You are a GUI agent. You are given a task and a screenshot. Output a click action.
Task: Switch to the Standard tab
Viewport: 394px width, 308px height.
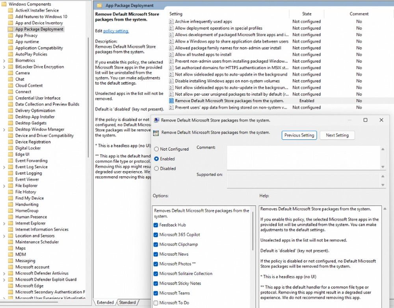[127, 302]
